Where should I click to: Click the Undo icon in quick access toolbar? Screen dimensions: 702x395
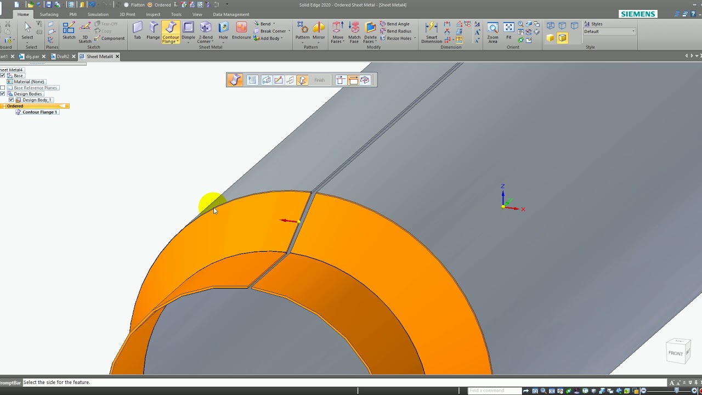[x=92, y=4]
